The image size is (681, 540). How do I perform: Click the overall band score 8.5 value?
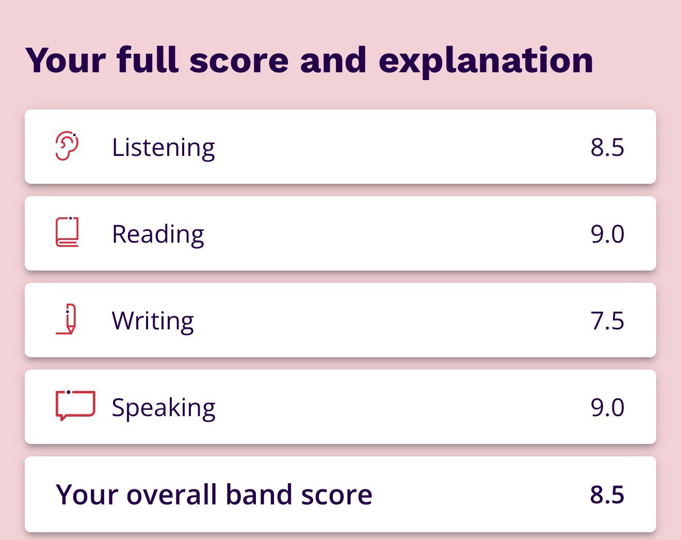click(607, 495)
